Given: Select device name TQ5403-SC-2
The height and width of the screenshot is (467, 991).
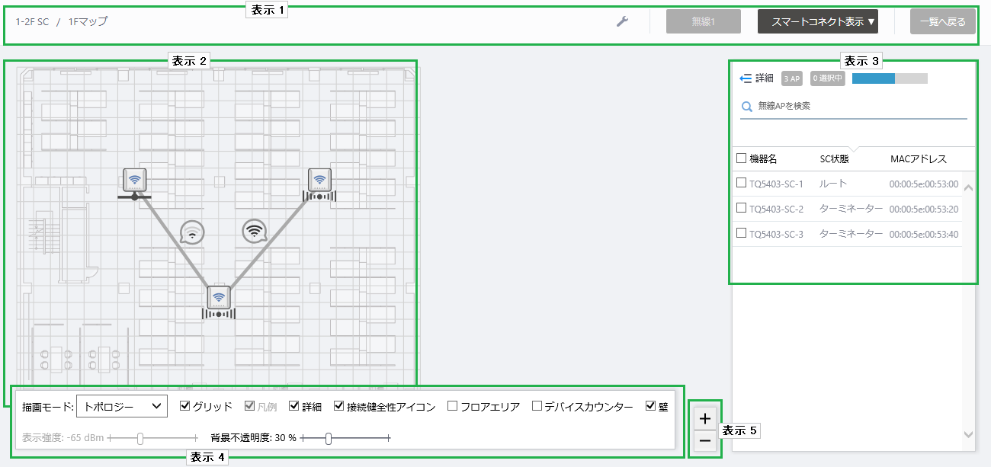Looking at the screenshot, I should point(776,209).
